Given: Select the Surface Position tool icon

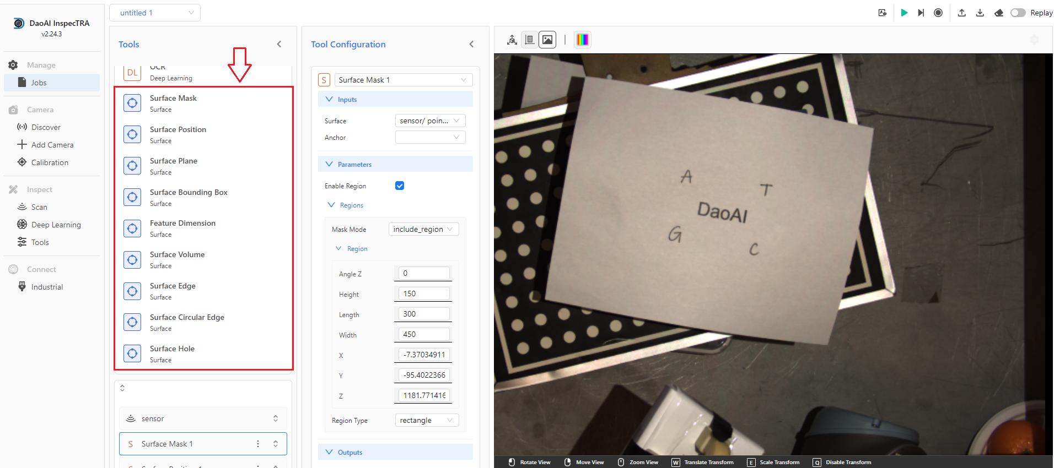Looking at the screenshot, I should point(132,134).
